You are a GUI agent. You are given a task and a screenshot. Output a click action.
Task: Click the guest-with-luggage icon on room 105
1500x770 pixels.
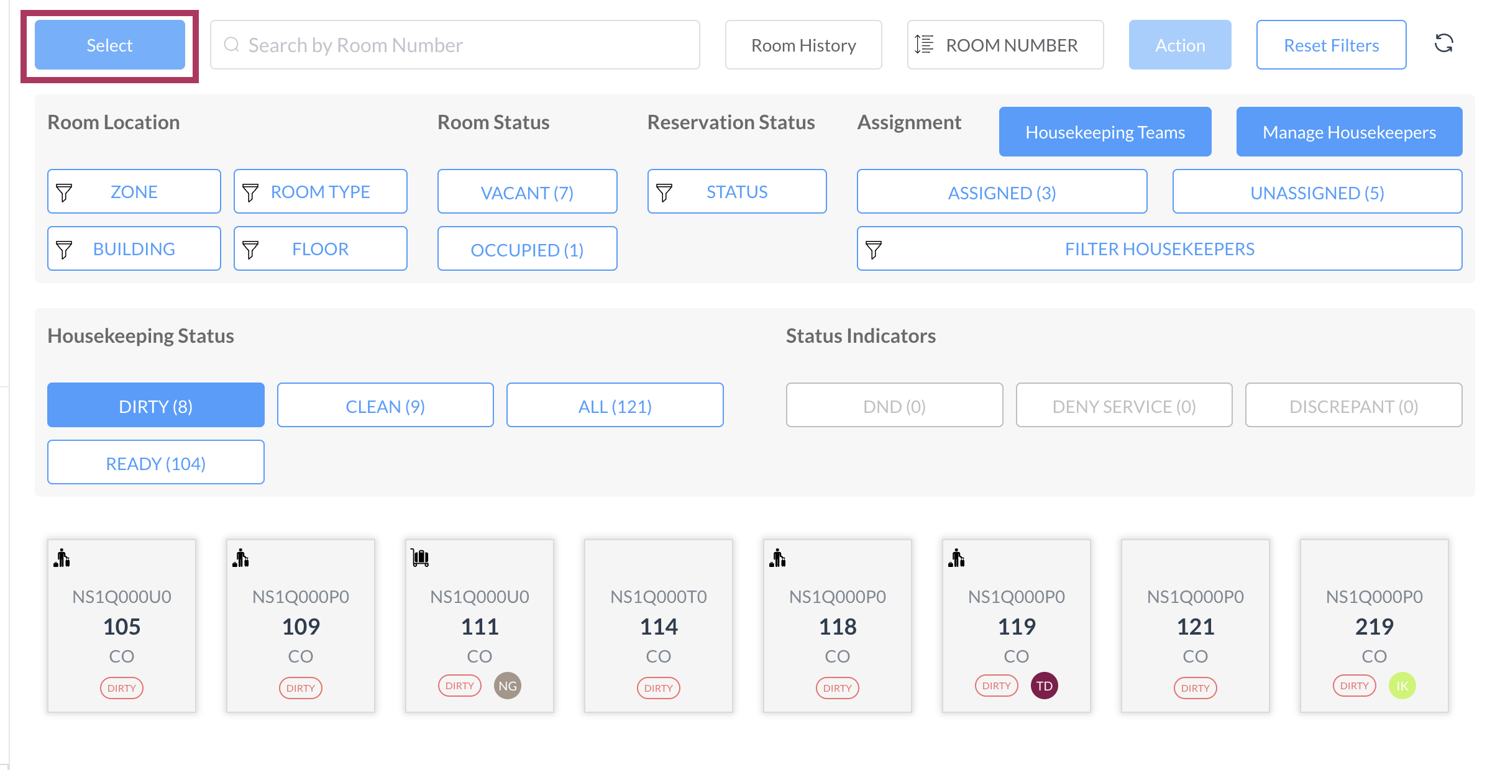coord(62,558)
